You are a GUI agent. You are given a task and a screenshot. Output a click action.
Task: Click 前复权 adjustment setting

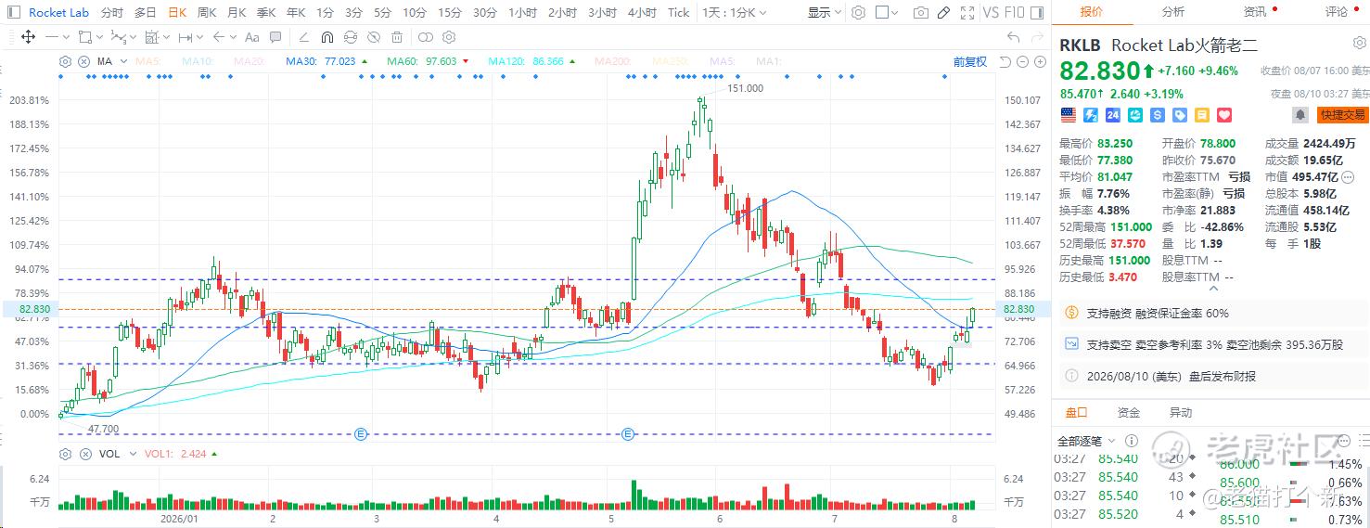(970, 61)
